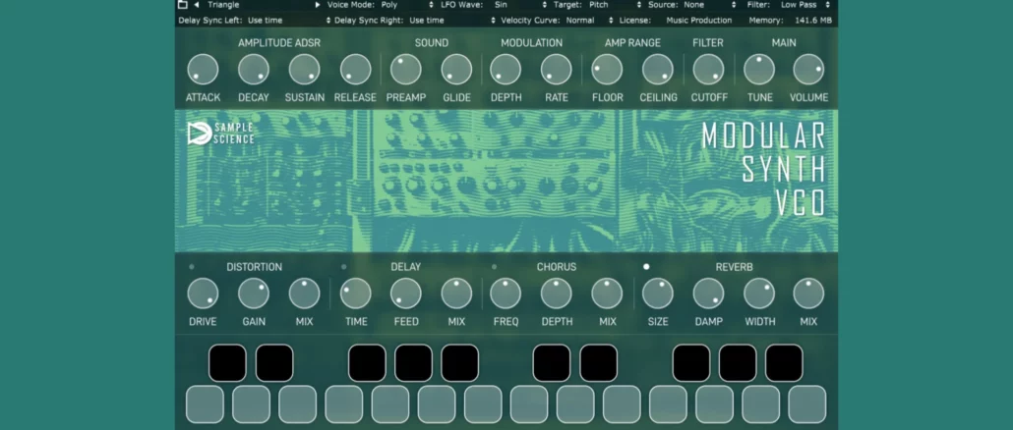1013x430 pixels.
Task: Click the Delay FEED knob
Action: [406, 294]
